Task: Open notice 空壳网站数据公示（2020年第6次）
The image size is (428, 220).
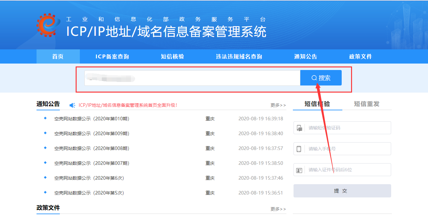Action: click(x=89, y=178)
